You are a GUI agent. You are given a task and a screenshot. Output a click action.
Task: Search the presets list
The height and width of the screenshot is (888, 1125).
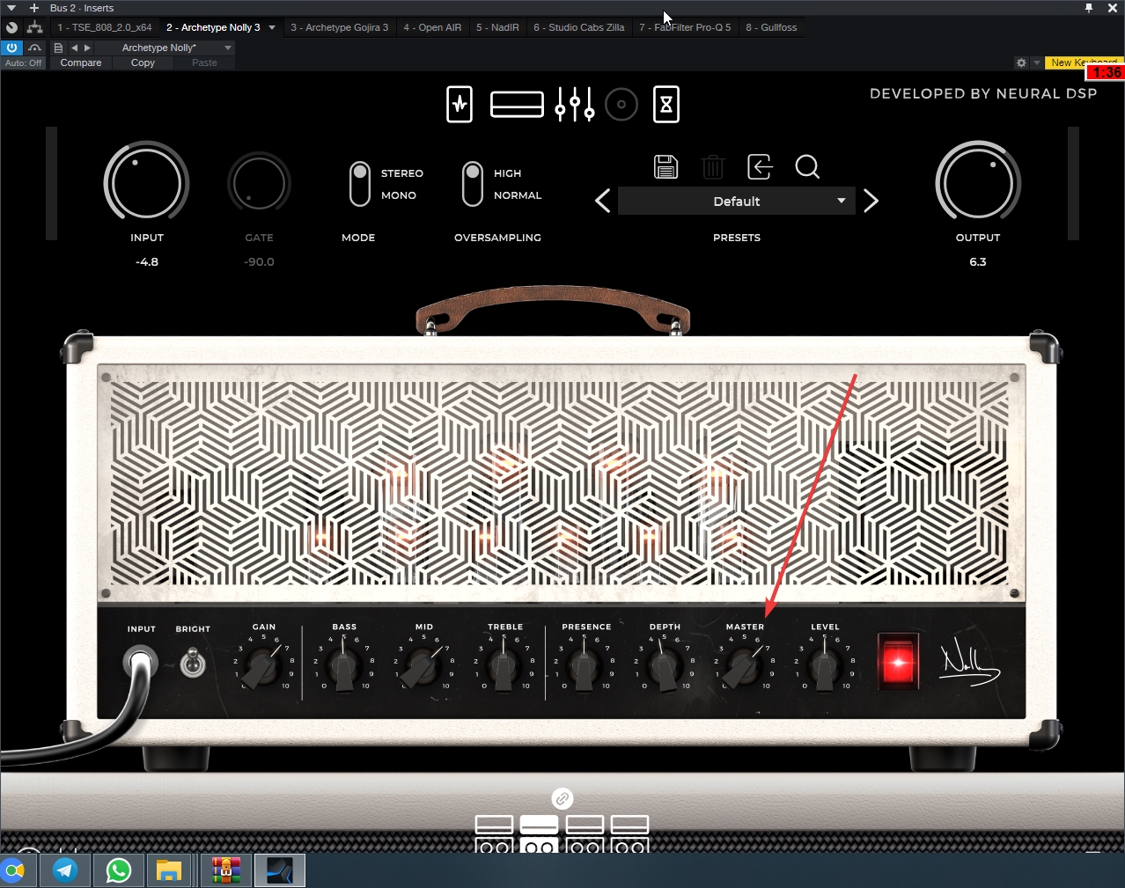[807, 166]
